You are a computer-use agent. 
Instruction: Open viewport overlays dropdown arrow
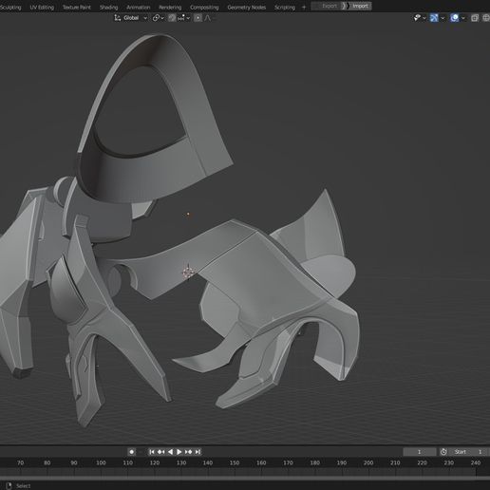(463, 18)
